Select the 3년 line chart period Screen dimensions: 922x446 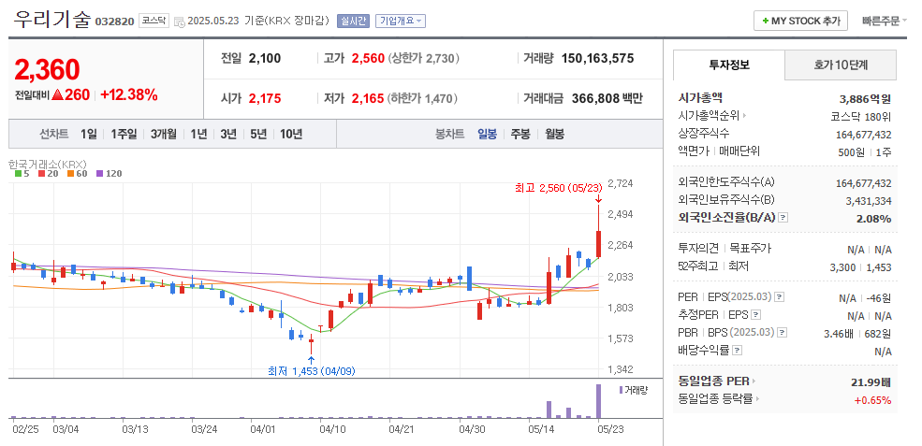click(228, 134)
